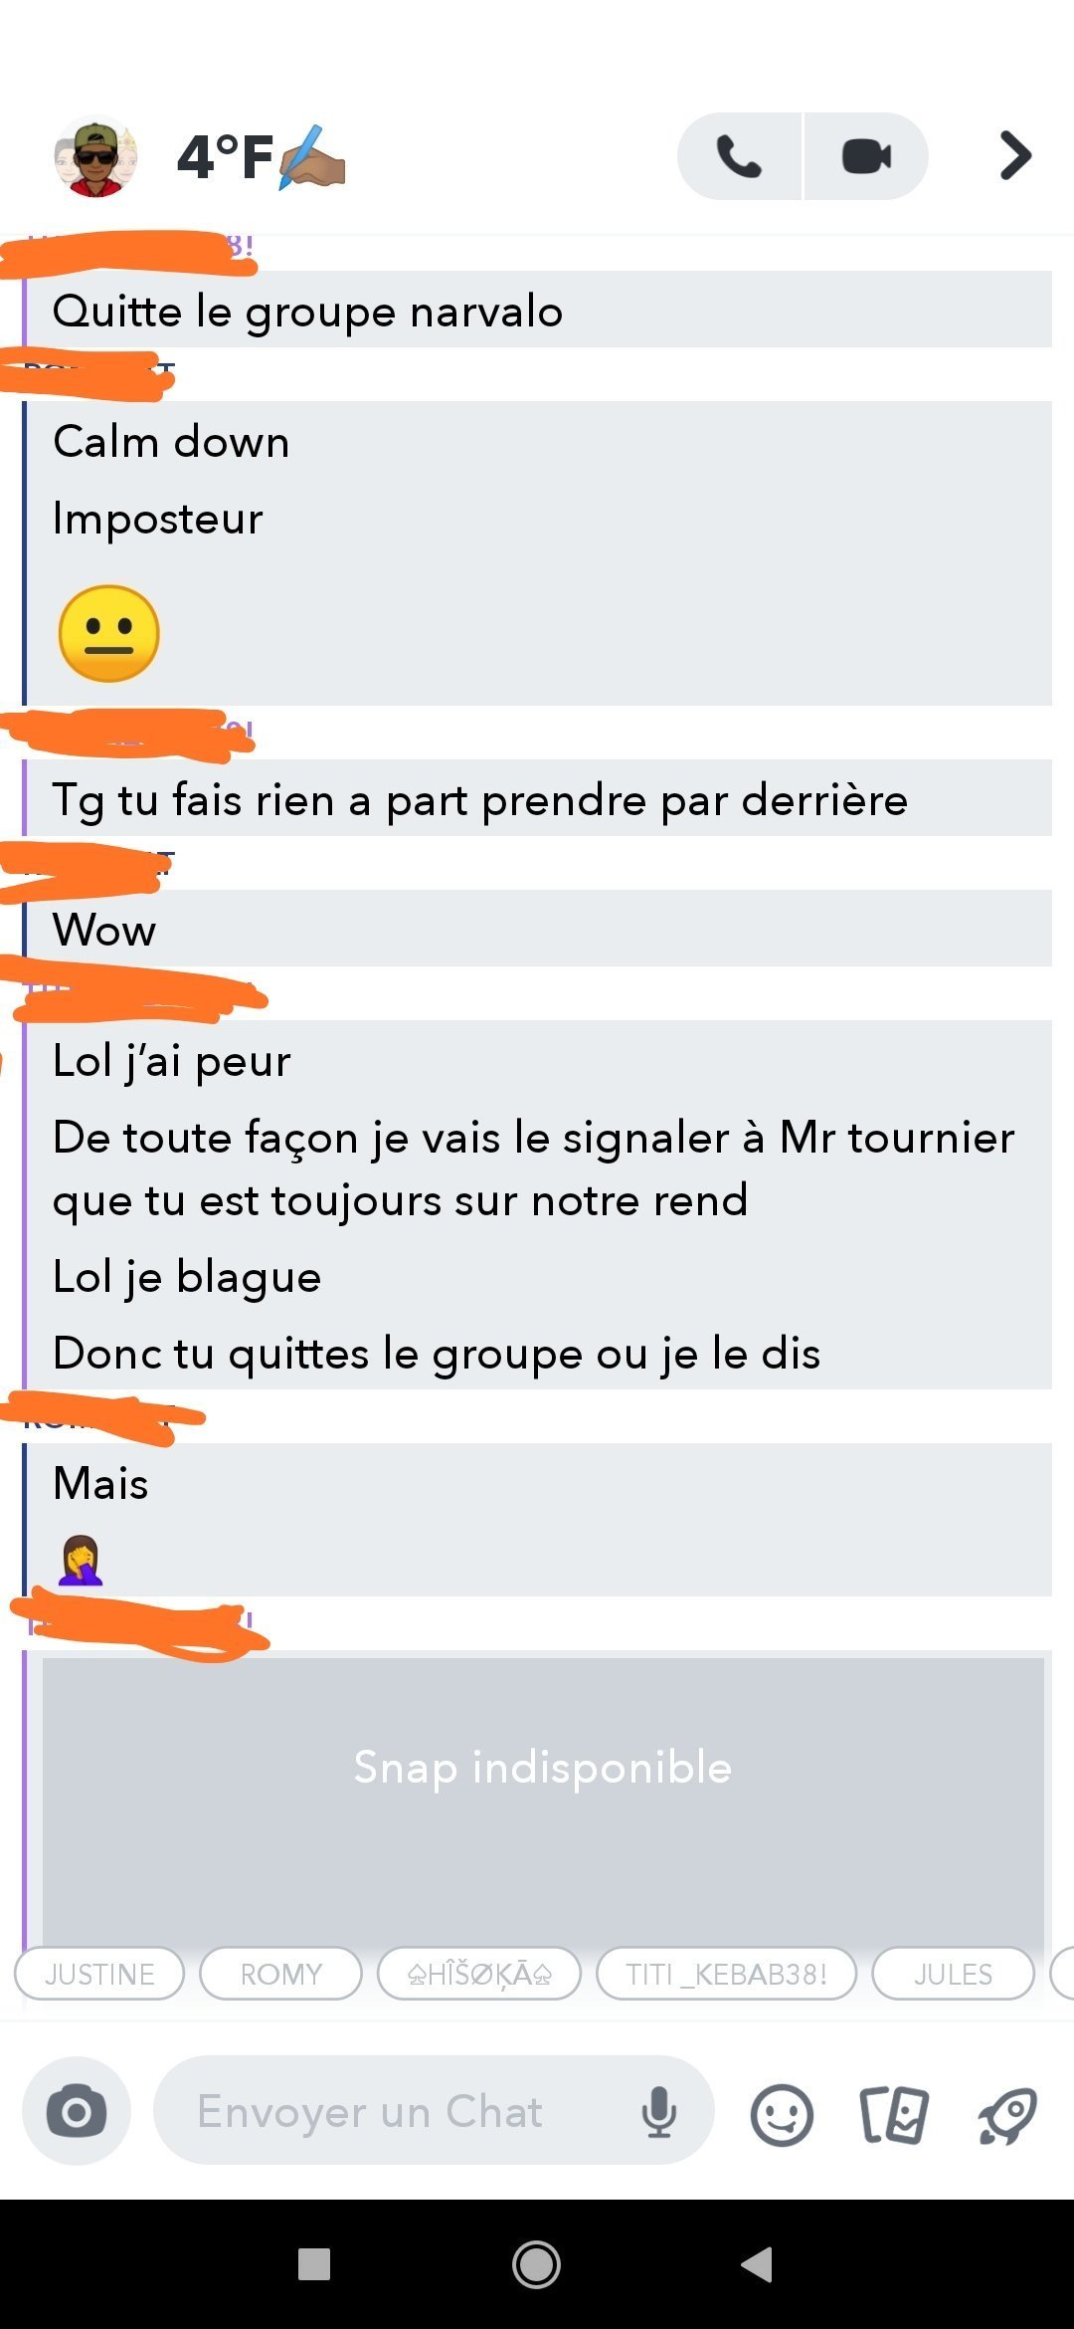Select the ROMY member chip
1074x2329 pixels.
pyautogui.click(x=280, y=1974)
